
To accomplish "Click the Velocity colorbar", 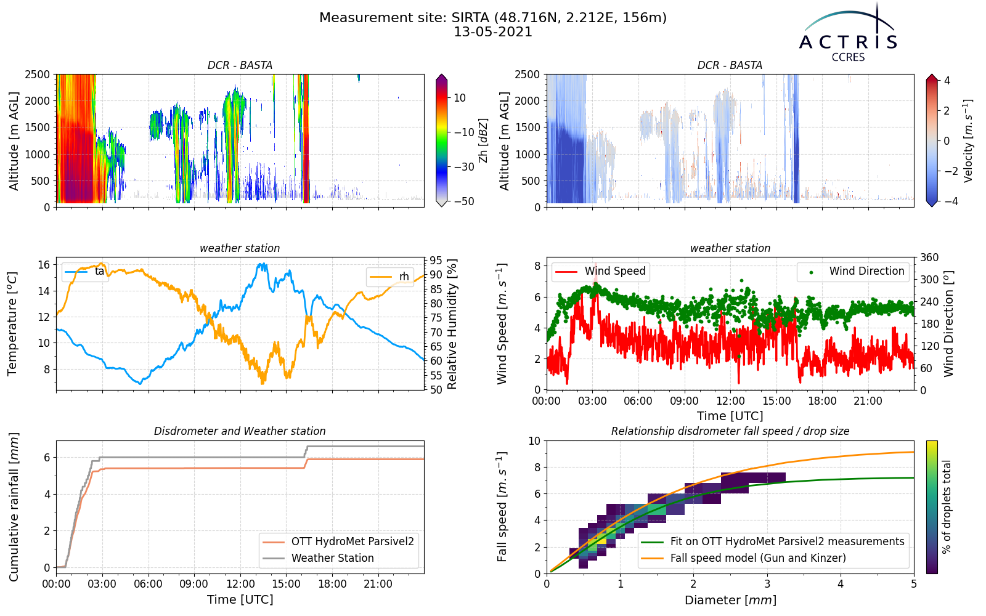I will coord(932,140).
